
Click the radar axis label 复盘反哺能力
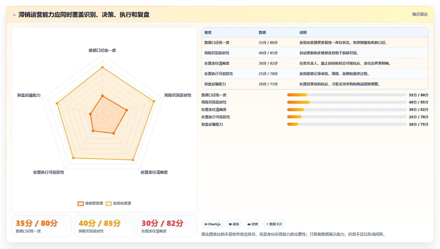pyautogui.click(x=29, y=95)
